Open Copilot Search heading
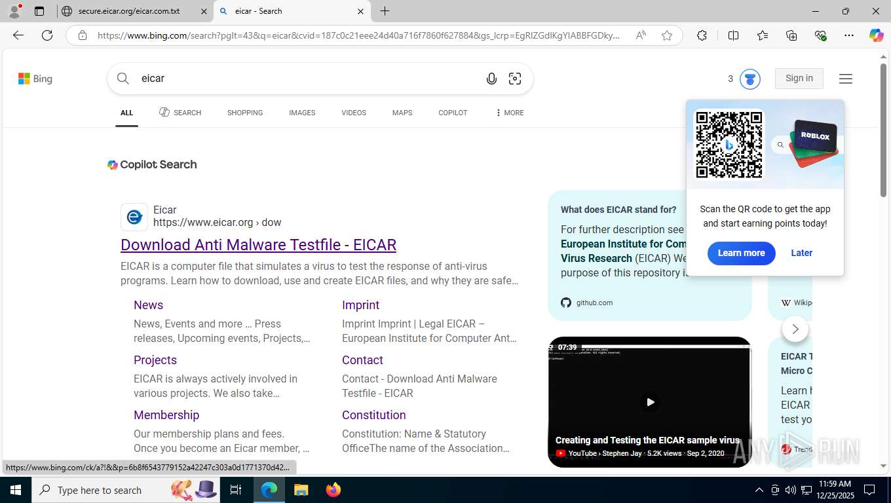This screenshot has width=891, height=503. [152, 164]
